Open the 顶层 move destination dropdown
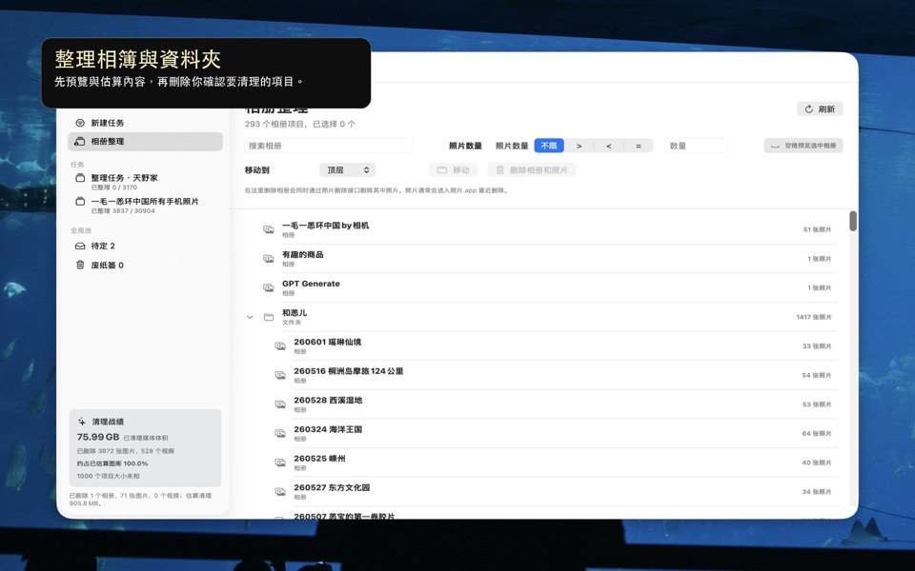This screenshot has height=571, width=915. point(347,170)
